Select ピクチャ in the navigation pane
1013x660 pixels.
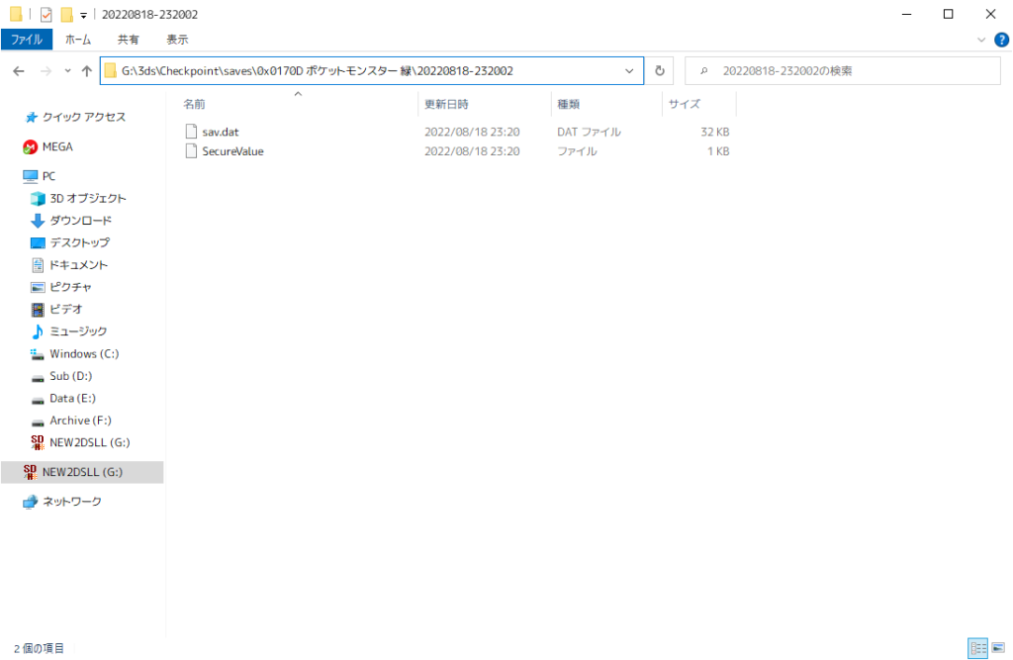(70, 287)
